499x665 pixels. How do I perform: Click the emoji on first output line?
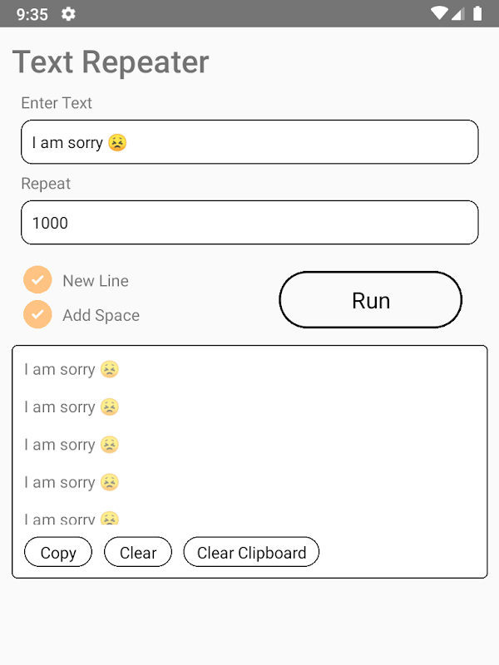point(109,369)
